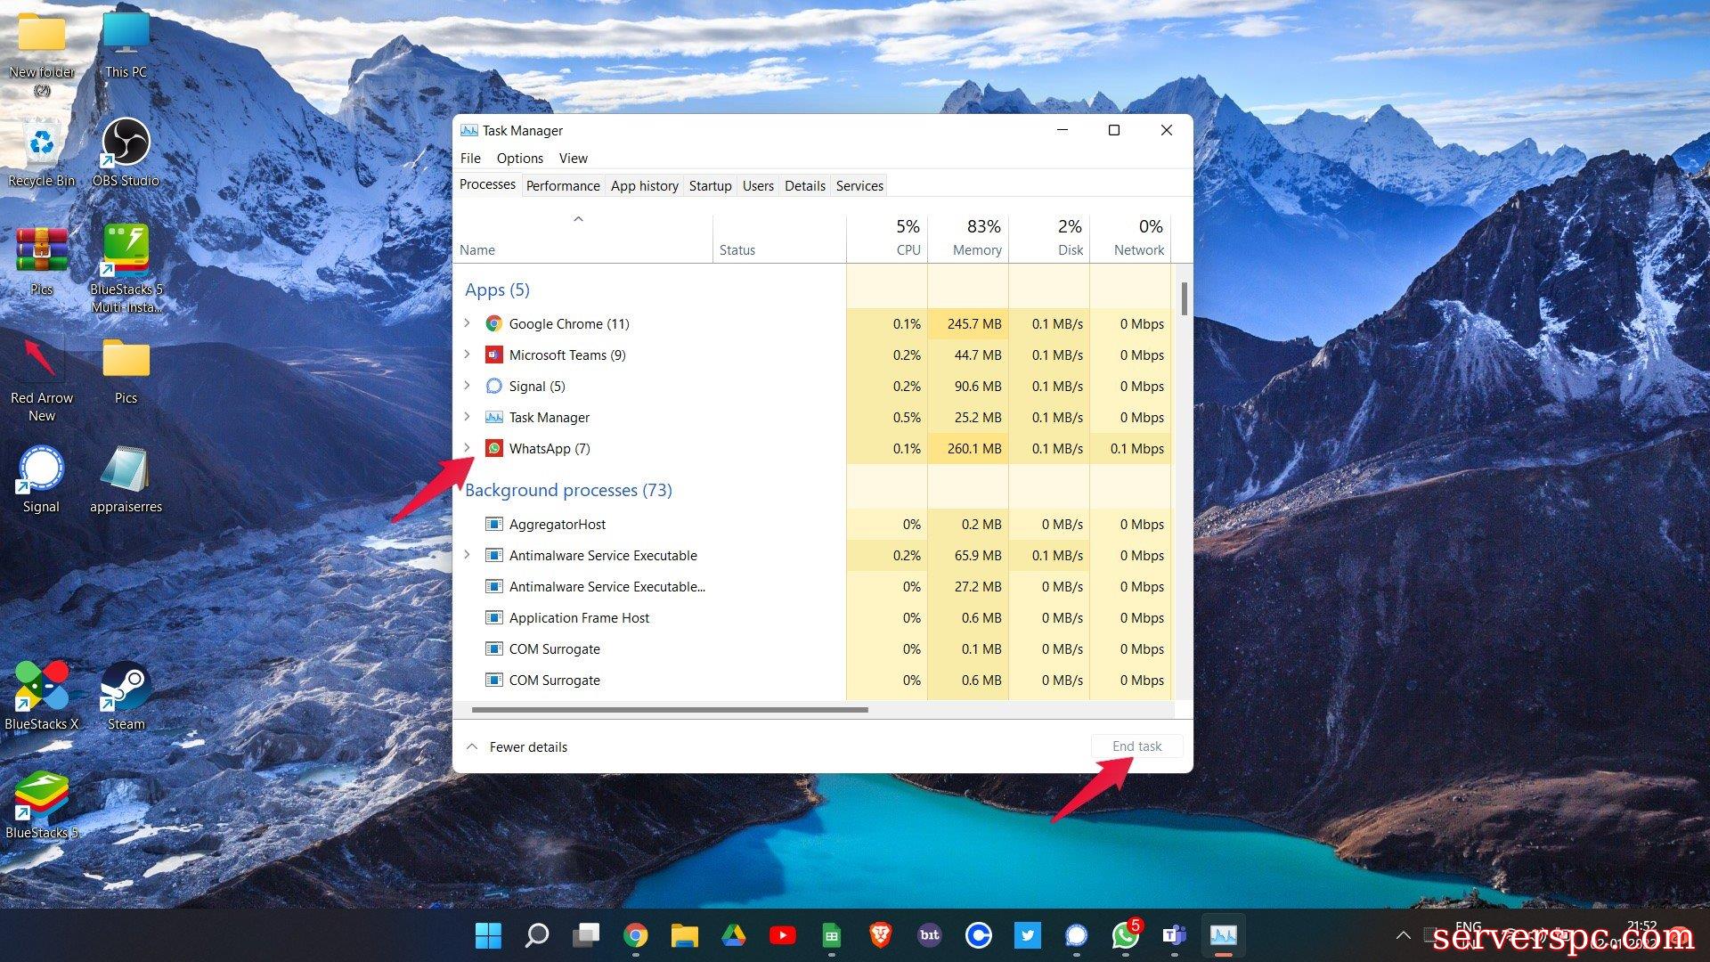Screen dimensions: 1710x962
Task: Click the vertical scrollbar thumb in process list
Action: pos(1184,299)
